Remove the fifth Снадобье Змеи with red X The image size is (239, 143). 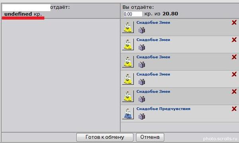[234, 91]
